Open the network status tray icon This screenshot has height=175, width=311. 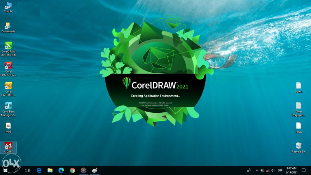click(x=268, y=170)
